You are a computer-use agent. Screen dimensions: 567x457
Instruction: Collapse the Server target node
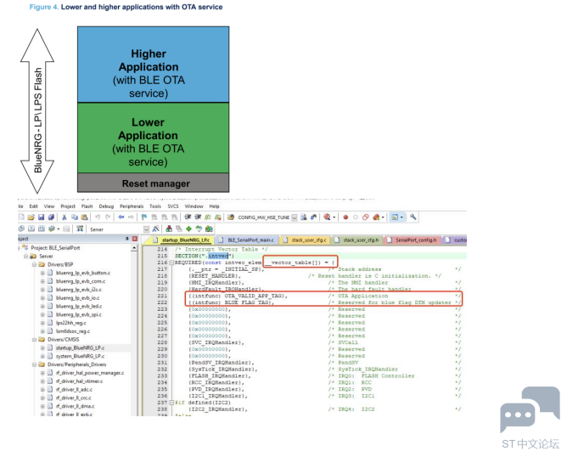click(25, 257)
